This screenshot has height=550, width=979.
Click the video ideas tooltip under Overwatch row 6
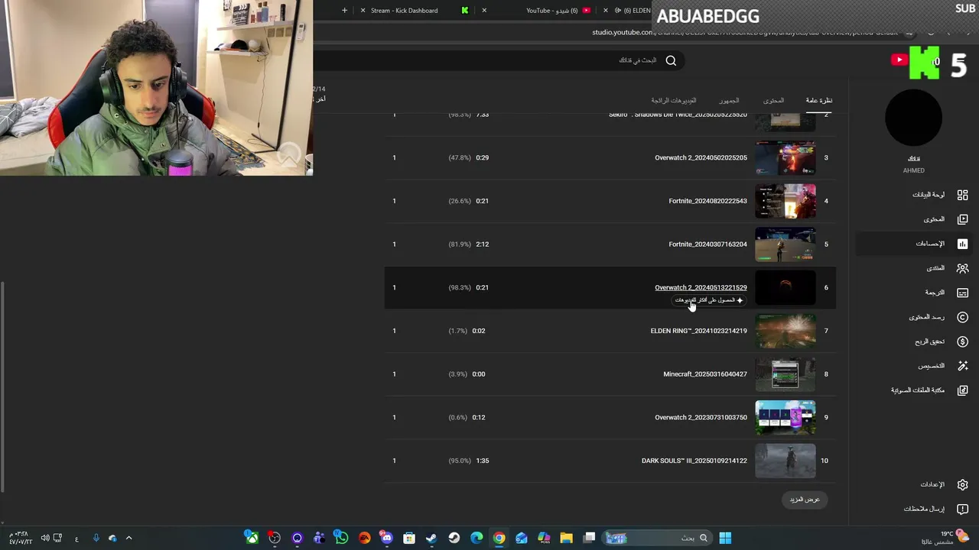coord(708,300)
